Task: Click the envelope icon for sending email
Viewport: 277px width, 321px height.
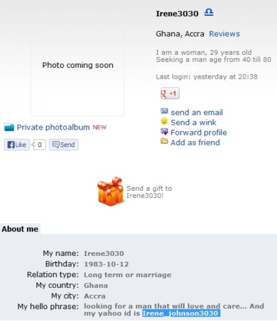Action: pyautogui.click(x=164, y=111)
